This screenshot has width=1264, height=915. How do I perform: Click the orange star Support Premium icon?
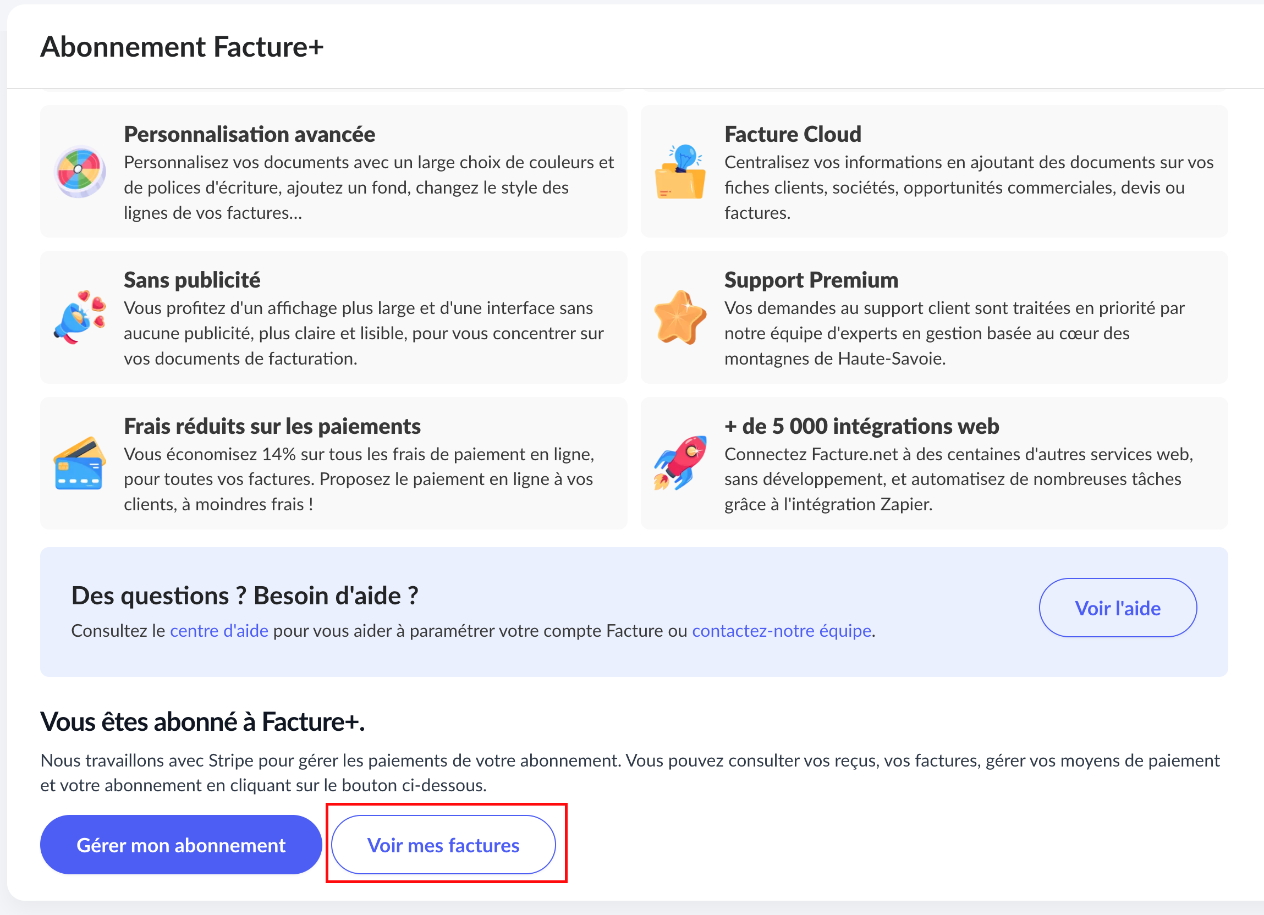tap(680, 317)
